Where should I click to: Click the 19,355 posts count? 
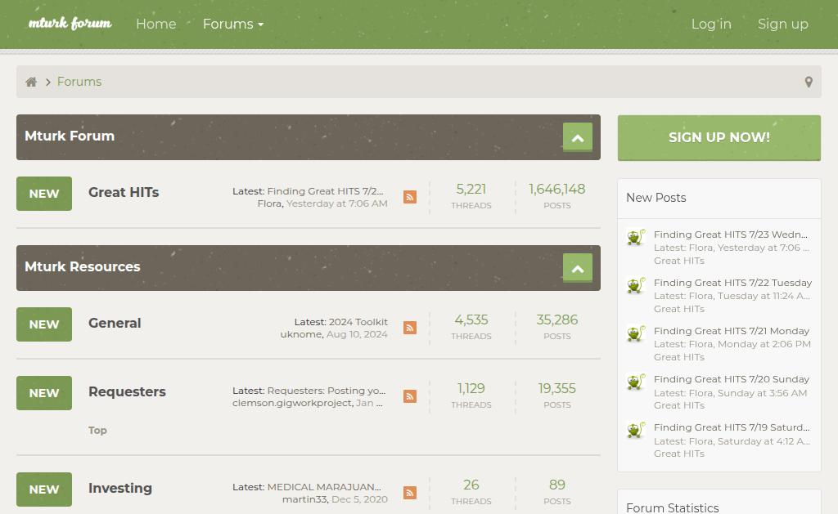[556, 389]
